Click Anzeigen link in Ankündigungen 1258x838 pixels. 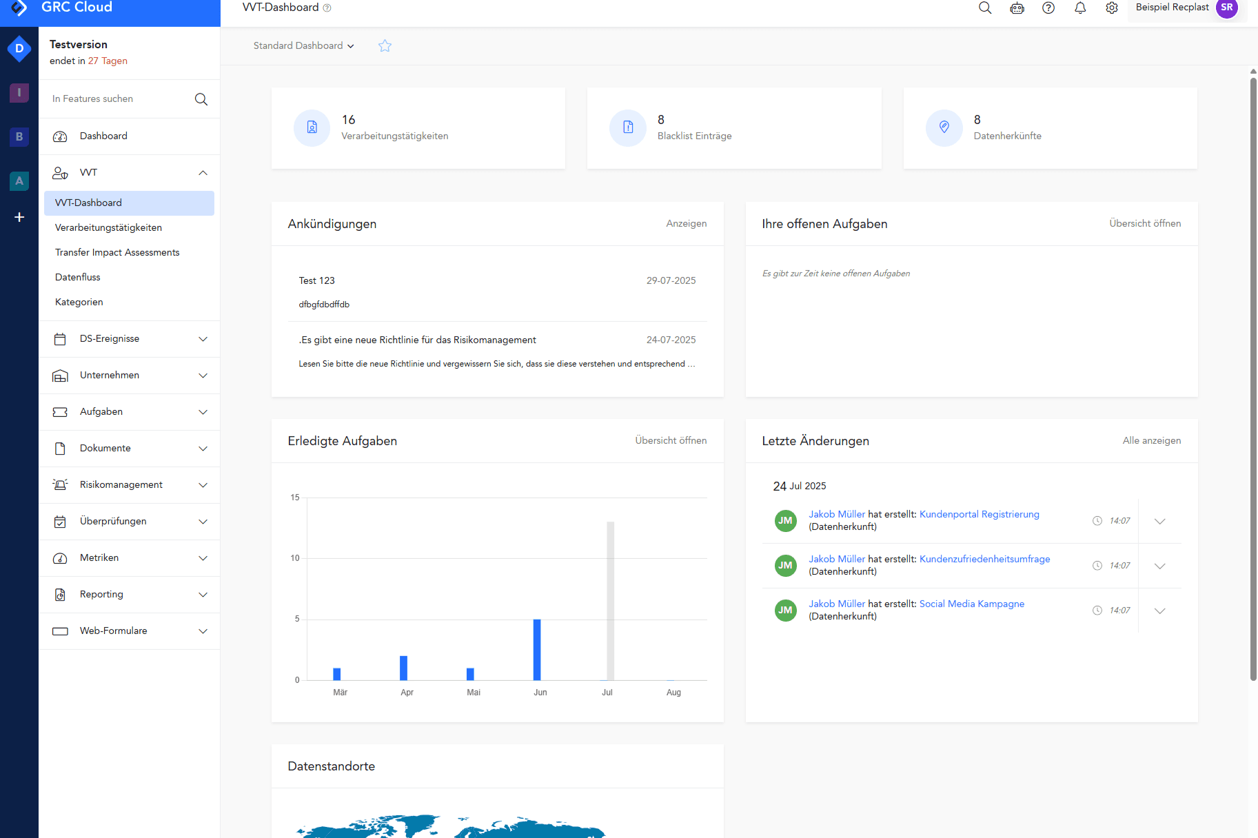(x=686, y=224)
